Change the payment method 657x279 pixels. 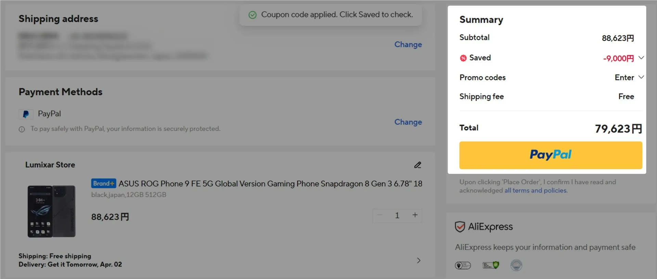[x=408, y=122]
